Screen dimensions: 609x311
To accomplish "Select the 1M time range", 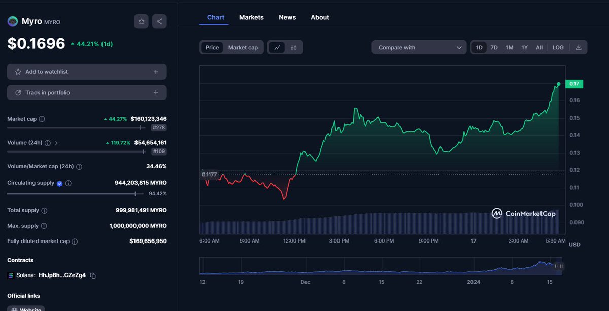I will coord(510,47).
